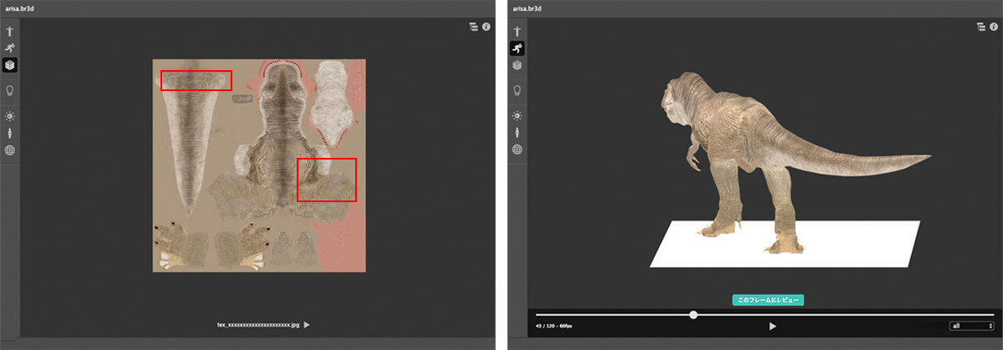The height and width of the screenshot is (350, 1003).
Task: Select the bone joint icon in right viewer
Action: tap(517, 133)
